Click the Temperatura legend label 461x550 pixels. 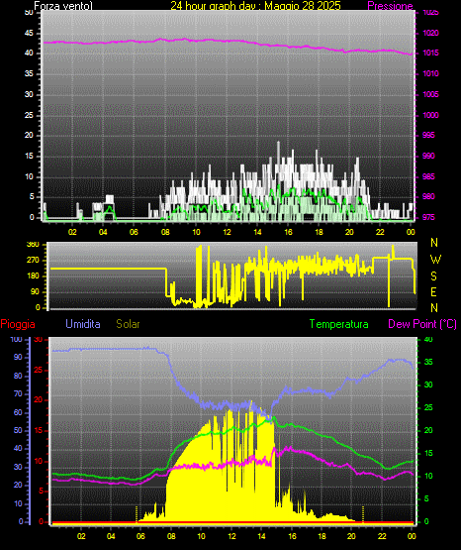pyautogui.click(x=339, y=324)
